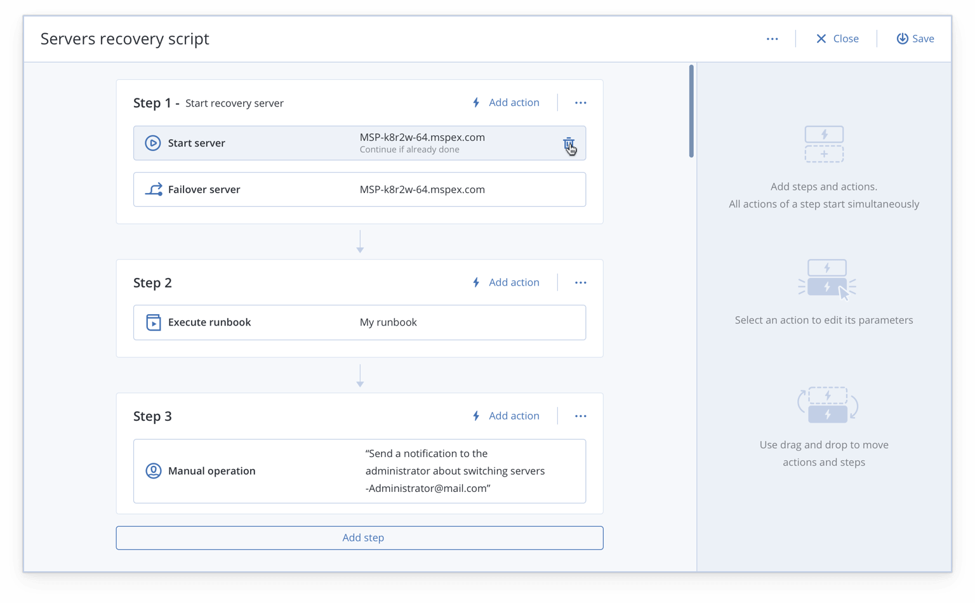Click the Start server play icon
The width and height of the screenshot is (975, 603).
point(153,143)
